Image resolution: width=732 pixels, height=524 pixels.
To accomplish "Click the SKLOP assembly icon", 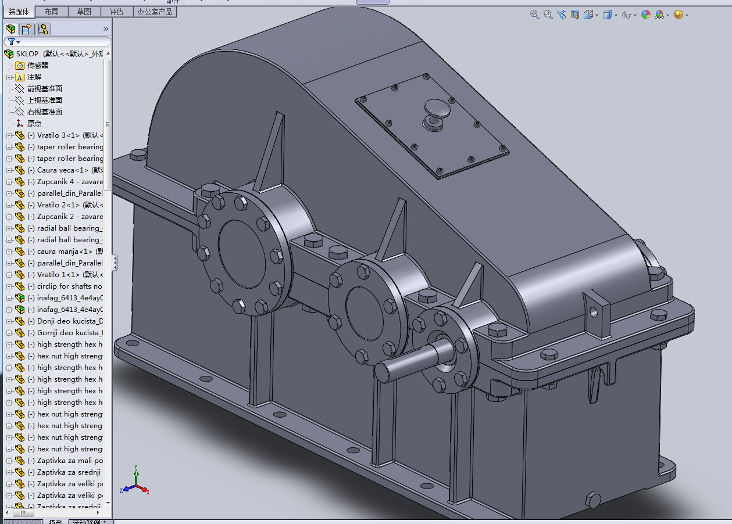I will tap(9, 53).
